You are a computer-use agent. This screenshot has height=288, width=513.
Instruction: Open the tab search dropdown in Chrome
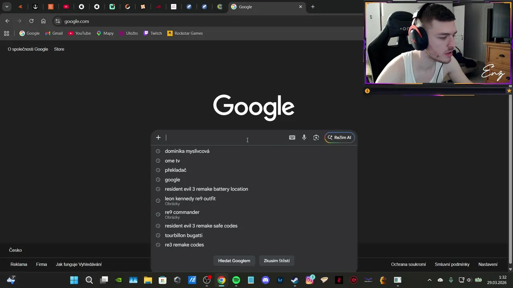tap(7, 7)
